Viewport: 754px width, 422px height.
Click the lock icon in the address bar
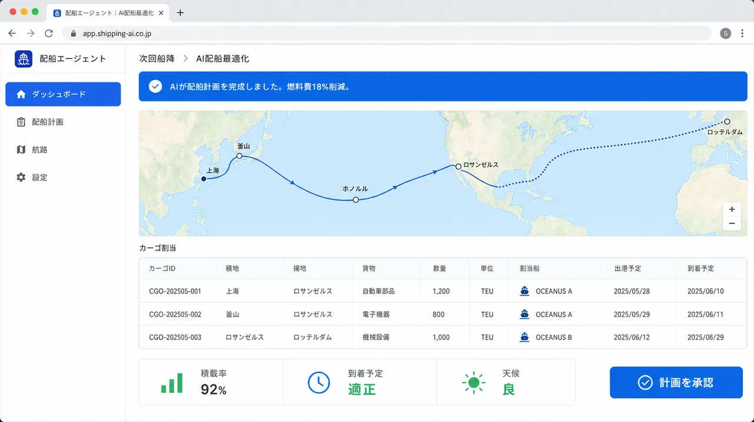tap(73, 34)
